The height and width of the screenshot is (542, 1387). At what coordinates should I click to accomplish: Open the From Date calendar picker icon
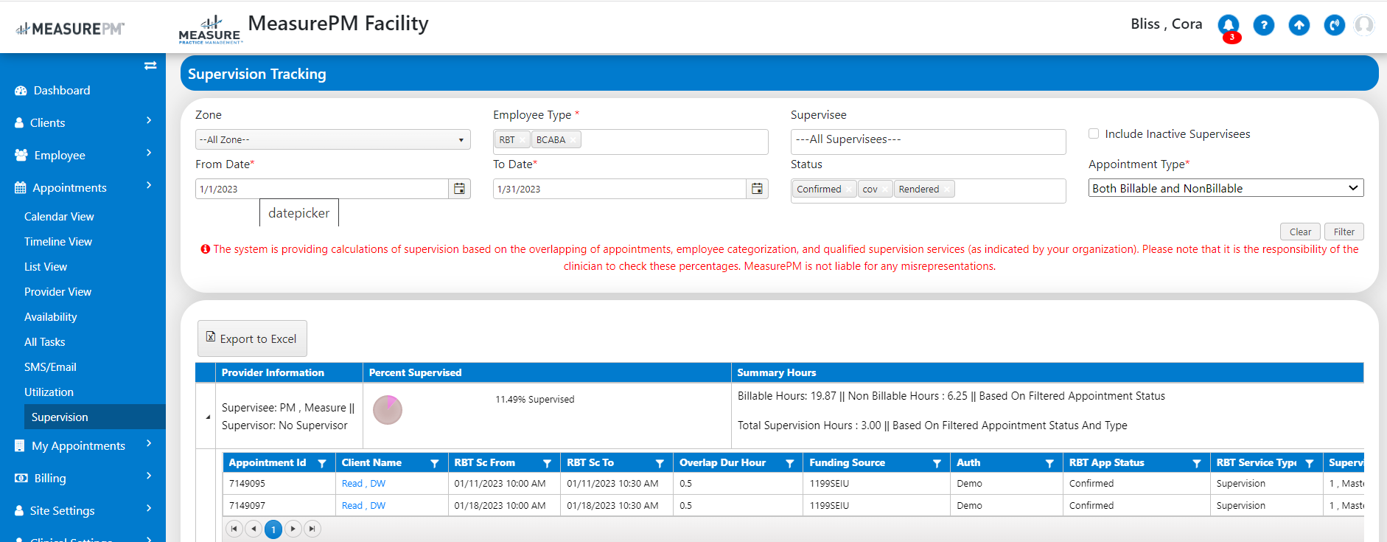pos(459,189)
